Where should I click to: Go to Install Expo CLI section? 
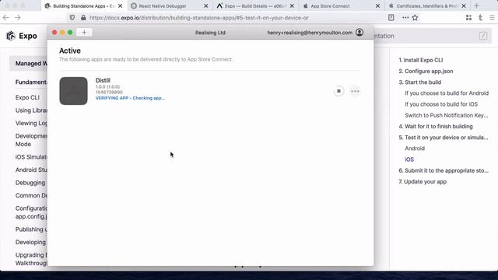point(420,60)
